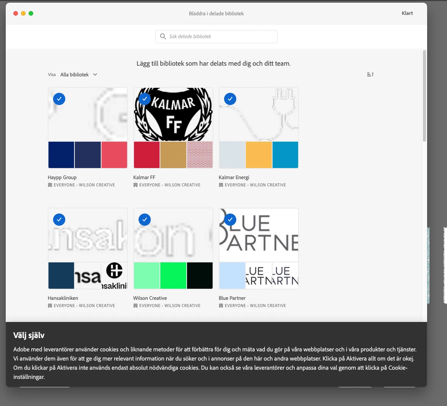Screen dimensions: 447x406
Task: Click the Hansakliniken library name
Action: 63,298
